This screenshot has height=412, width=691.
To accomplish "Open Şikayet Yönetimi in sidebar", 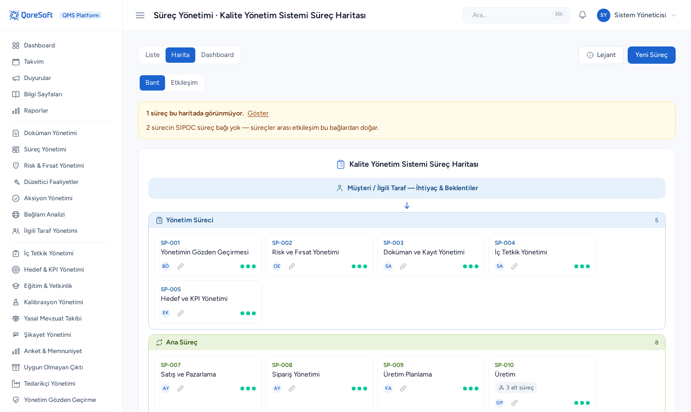I will click(61, 335).
